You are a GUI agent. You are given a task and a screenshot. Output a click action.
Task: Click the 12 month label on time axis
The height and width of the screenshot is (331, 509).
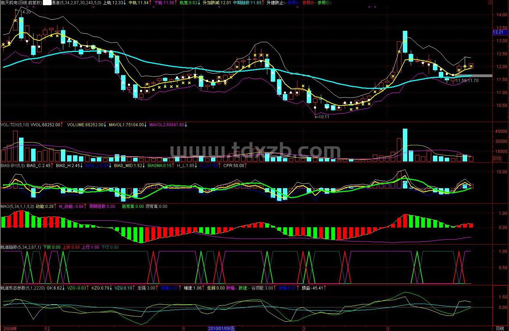(48, 329)
